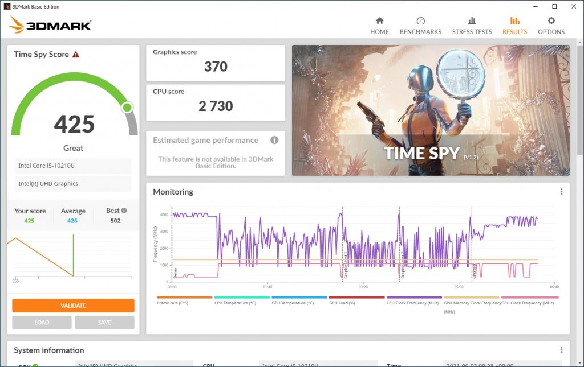The width and height of the screenshot is (584, 367).
Task: Toggle the GPU Memory Clock Frequency legend
Action: click(x=472, y=304)
